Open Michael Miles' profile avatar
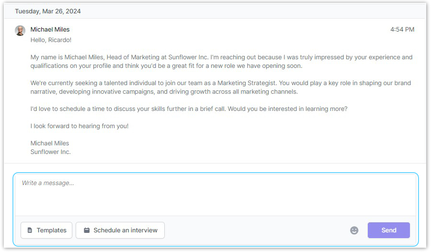431x252 pixels. [x=20, y=31]
